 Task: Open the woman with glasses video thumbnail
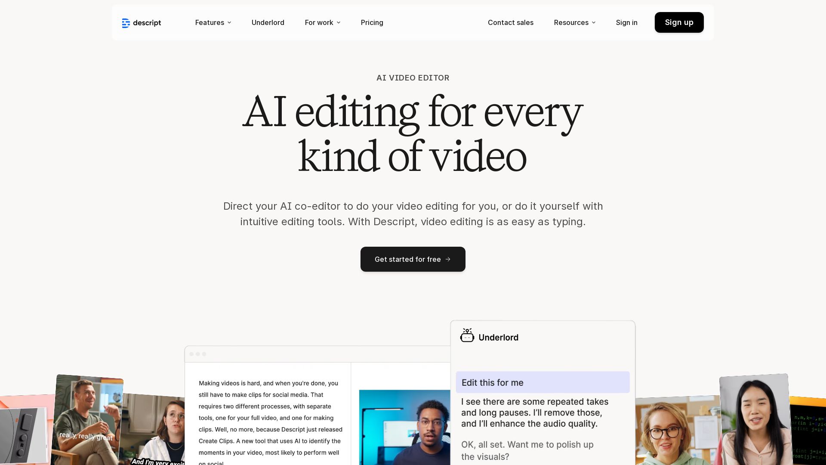coord(675,431)
